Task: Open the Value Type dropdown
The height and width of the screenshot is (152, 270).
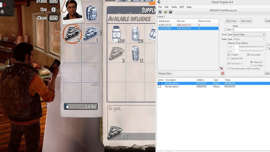Action: (249, 39)
